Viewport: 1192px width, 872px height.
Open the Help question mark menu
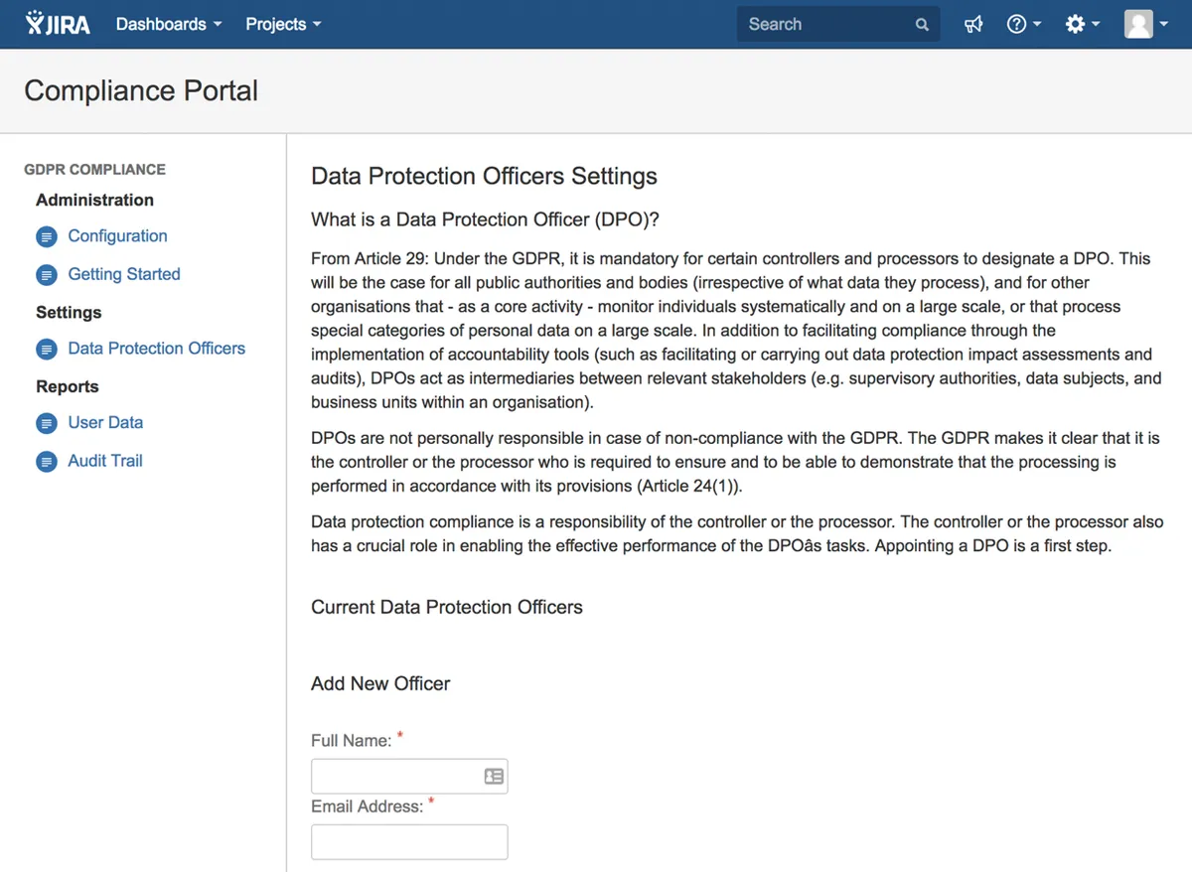tap(1023, 24)
